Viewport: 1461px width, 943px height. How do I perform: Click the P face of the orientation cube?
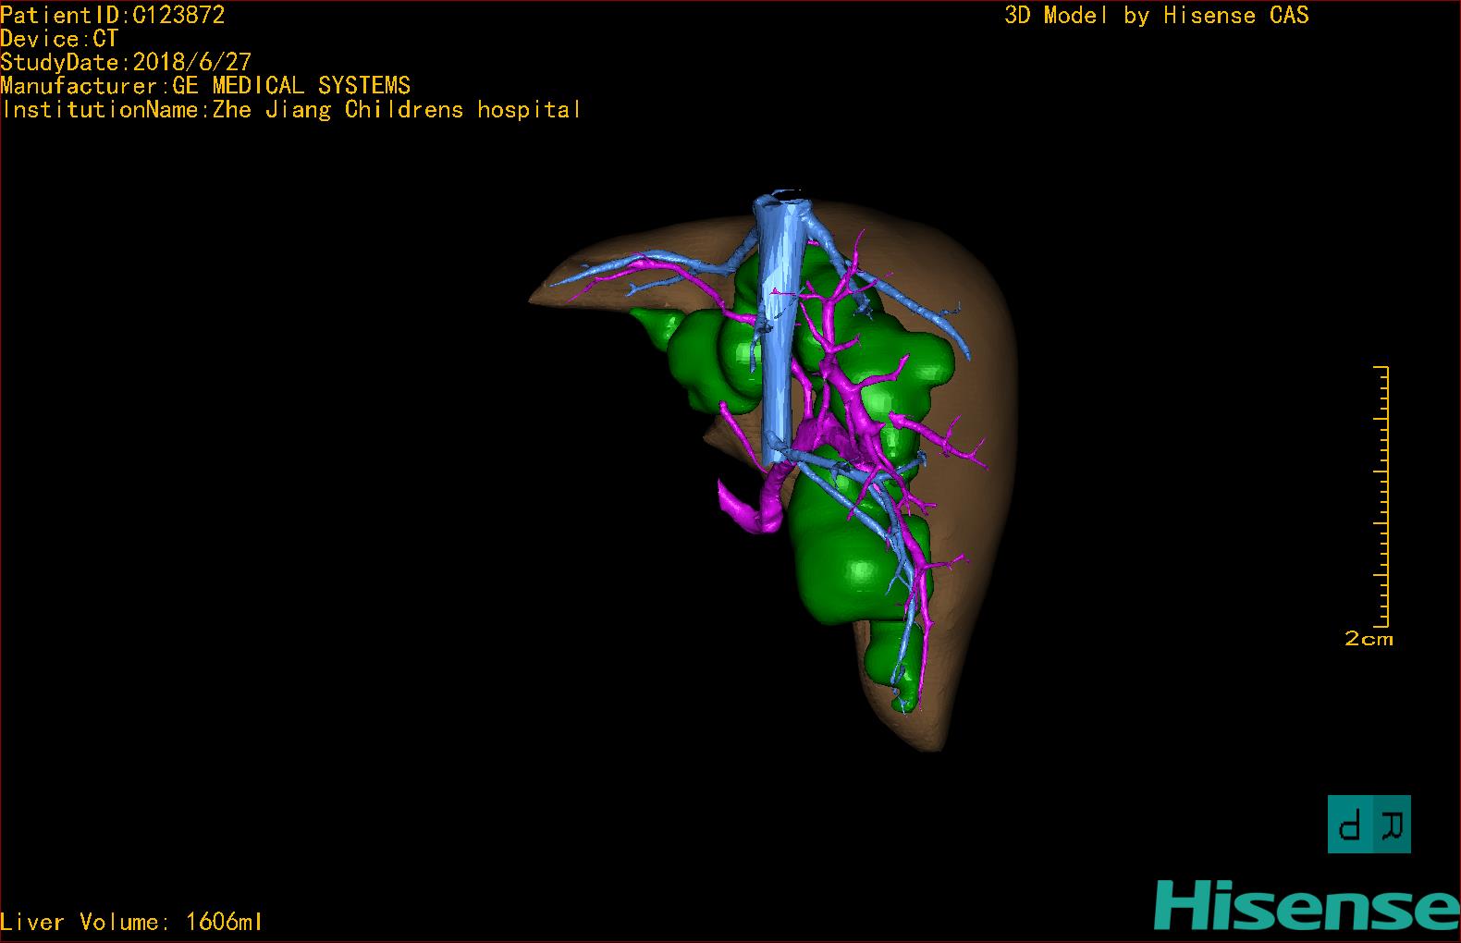(x=1351, y=824)
